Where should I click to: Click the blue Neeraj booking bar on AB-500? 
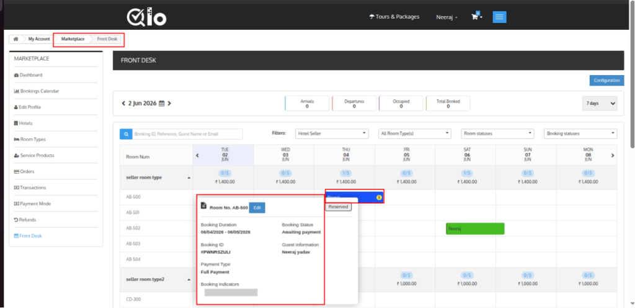(x=355, y=197)
